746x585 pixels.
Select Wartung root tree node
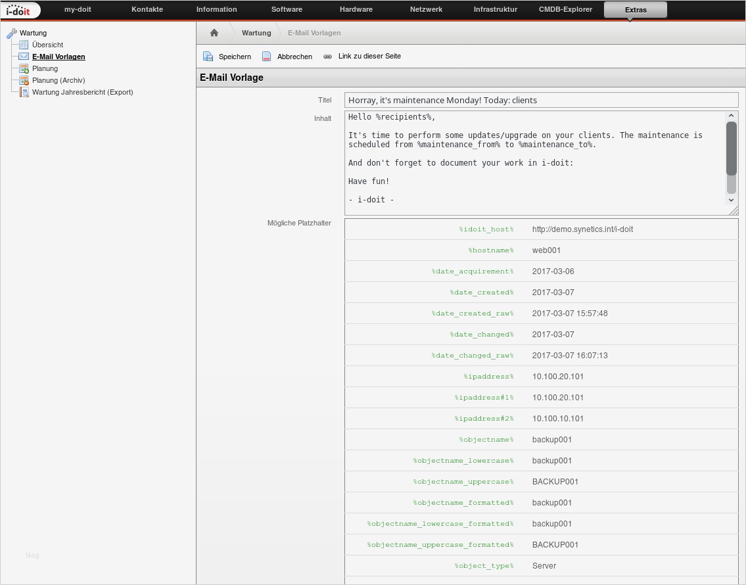[33, 33]
